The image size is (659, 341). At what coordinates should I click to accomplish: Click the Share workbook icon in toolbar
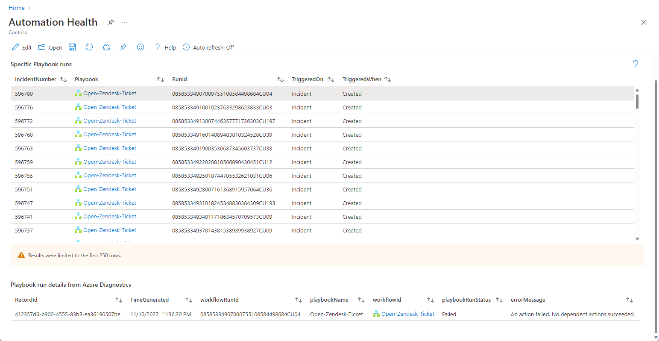pos(106,47)
